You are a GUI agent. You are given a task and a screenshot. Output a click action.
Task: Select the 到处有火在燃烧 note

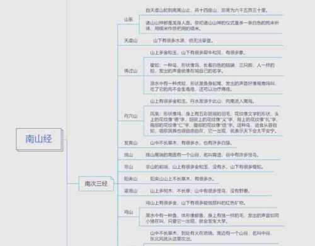point(211,236)
